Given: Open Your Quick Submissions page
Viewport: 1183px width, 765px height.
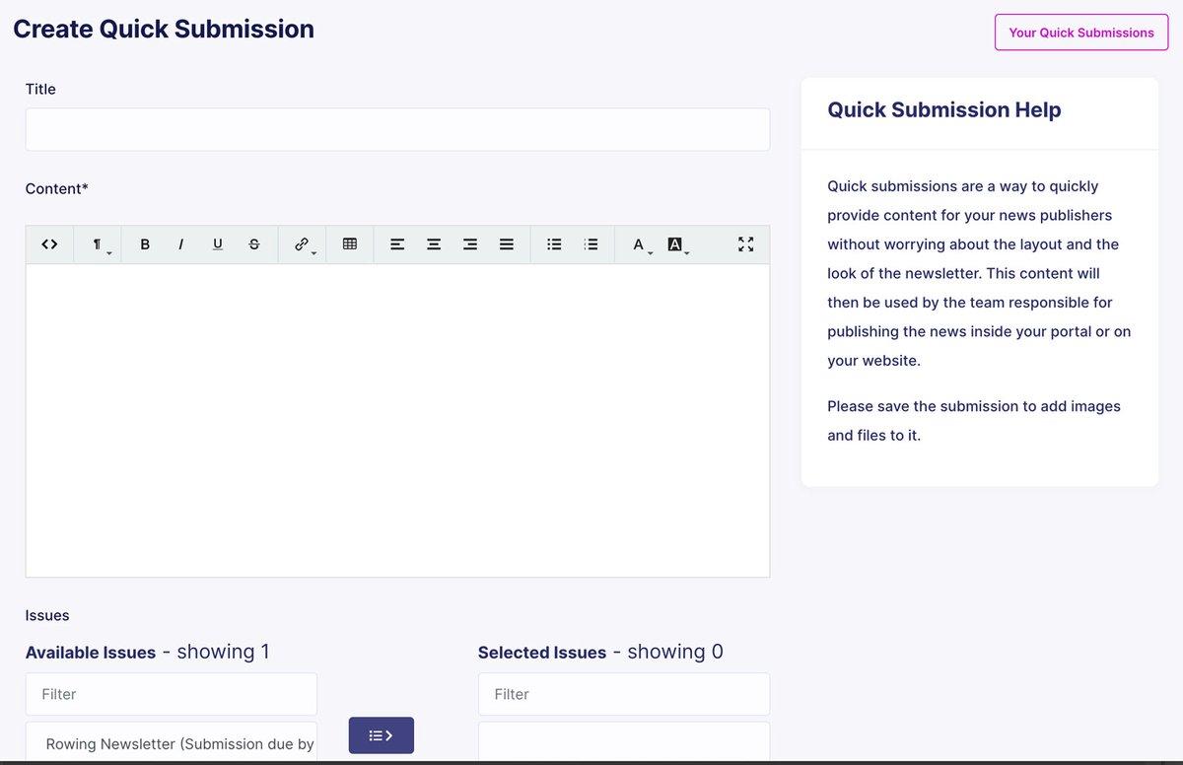Looking at the screenshot, I should point(1080,33).
